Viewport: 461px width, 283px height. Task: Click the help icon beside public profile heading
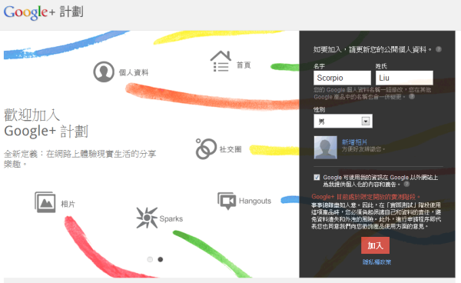click(x=439, y=49)
